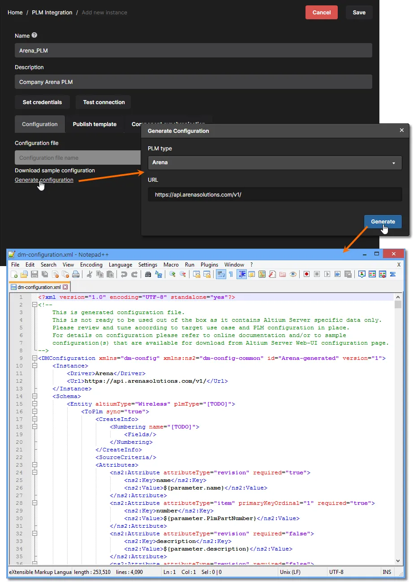The height and width of the screenshot is (582, 413).
Task: Toggle Show Indent Guide icon
Action: click(242, 274)
